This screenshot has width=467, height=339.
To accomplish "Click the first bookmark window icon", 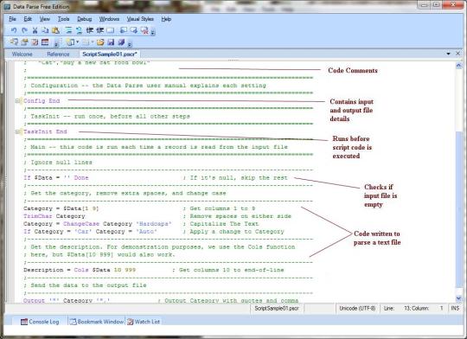I will 124,30.
